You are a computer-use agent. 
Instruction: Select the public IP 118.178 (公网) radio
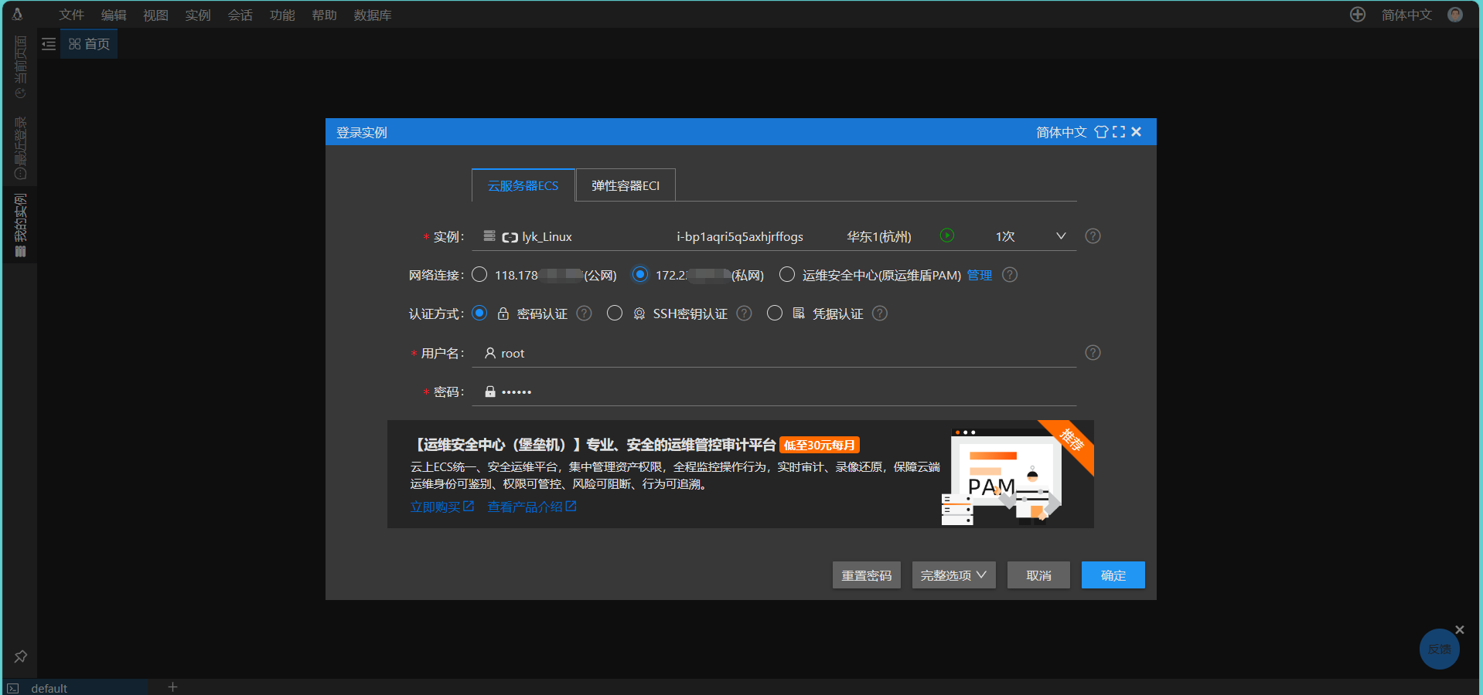pos(479,274)
